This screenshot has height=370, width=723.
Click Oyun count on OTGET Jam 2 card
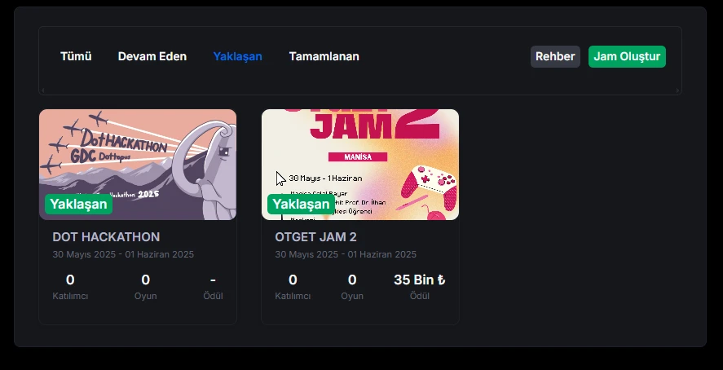point(352,280)
